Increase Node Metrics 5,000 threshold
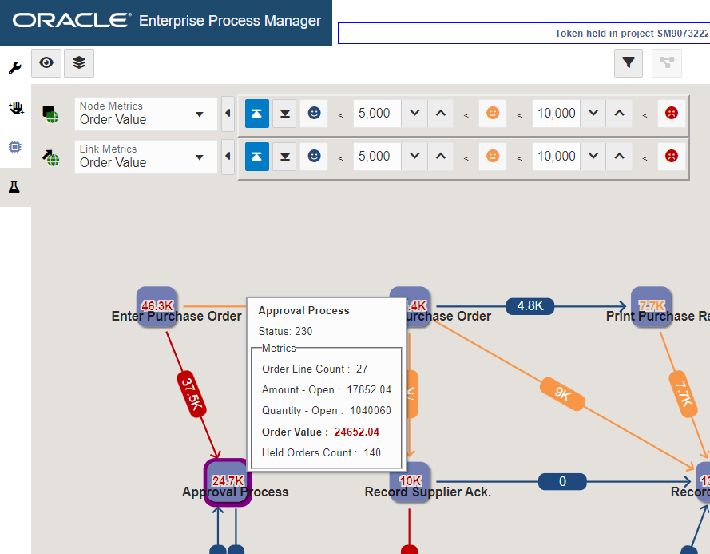The image size is (710, 554). 441,114
